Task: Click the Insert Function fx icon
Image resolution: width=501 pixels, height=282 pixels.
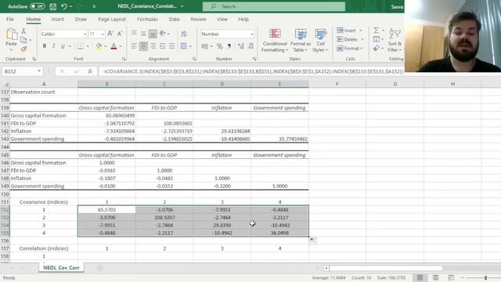Action: 90,71
